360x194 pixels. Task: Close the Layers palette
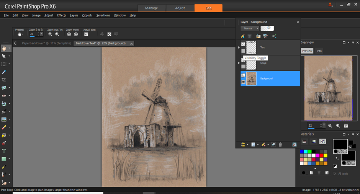(298, 22)
